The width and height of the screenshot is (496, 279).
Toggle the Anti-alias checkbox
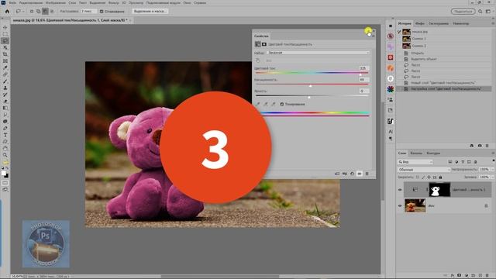pyautogui.click(x=102, y=12)
